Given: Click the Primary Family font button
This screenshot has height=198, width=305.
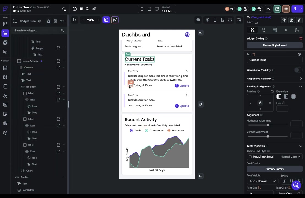Looking at the screenshot, I should click(274, 169).
